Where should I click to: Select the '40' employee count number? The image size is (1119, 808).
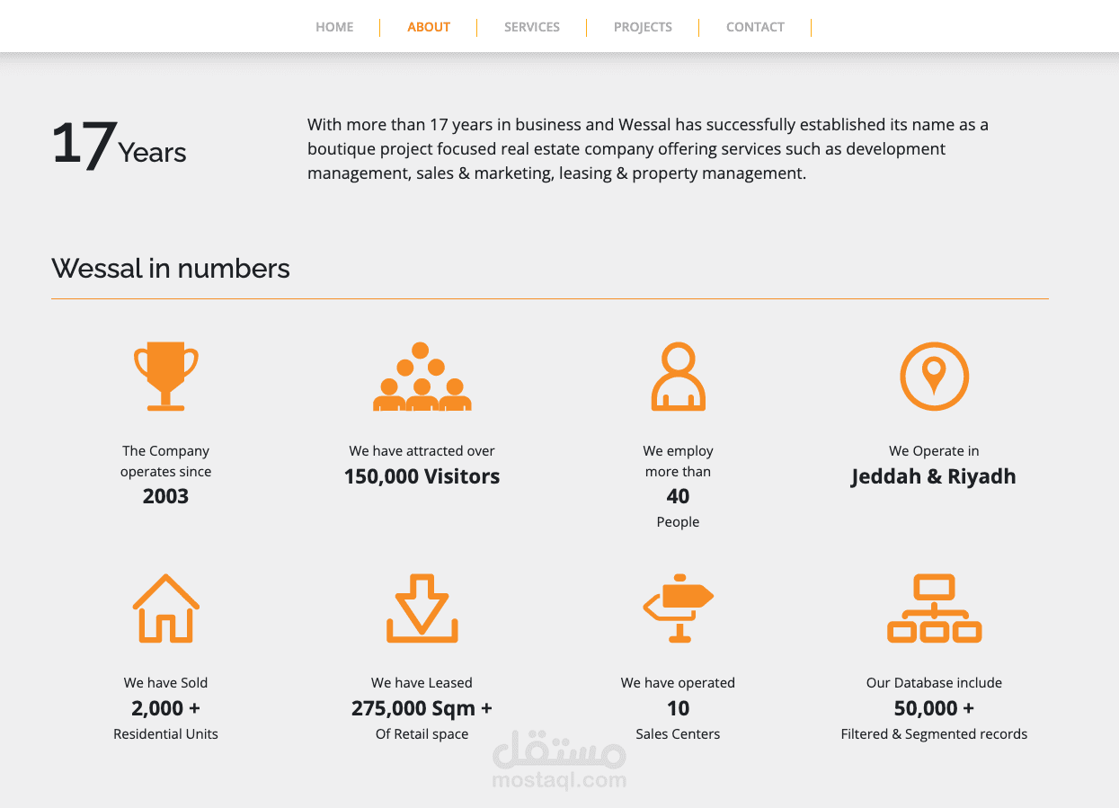678,496
